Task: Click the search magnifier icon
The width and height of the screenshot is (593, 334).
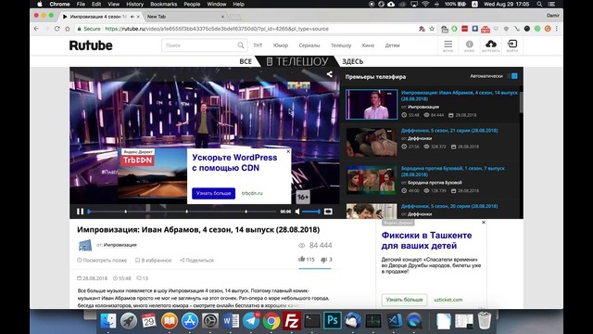Action: pyautogui.click(x=241, y=45)
